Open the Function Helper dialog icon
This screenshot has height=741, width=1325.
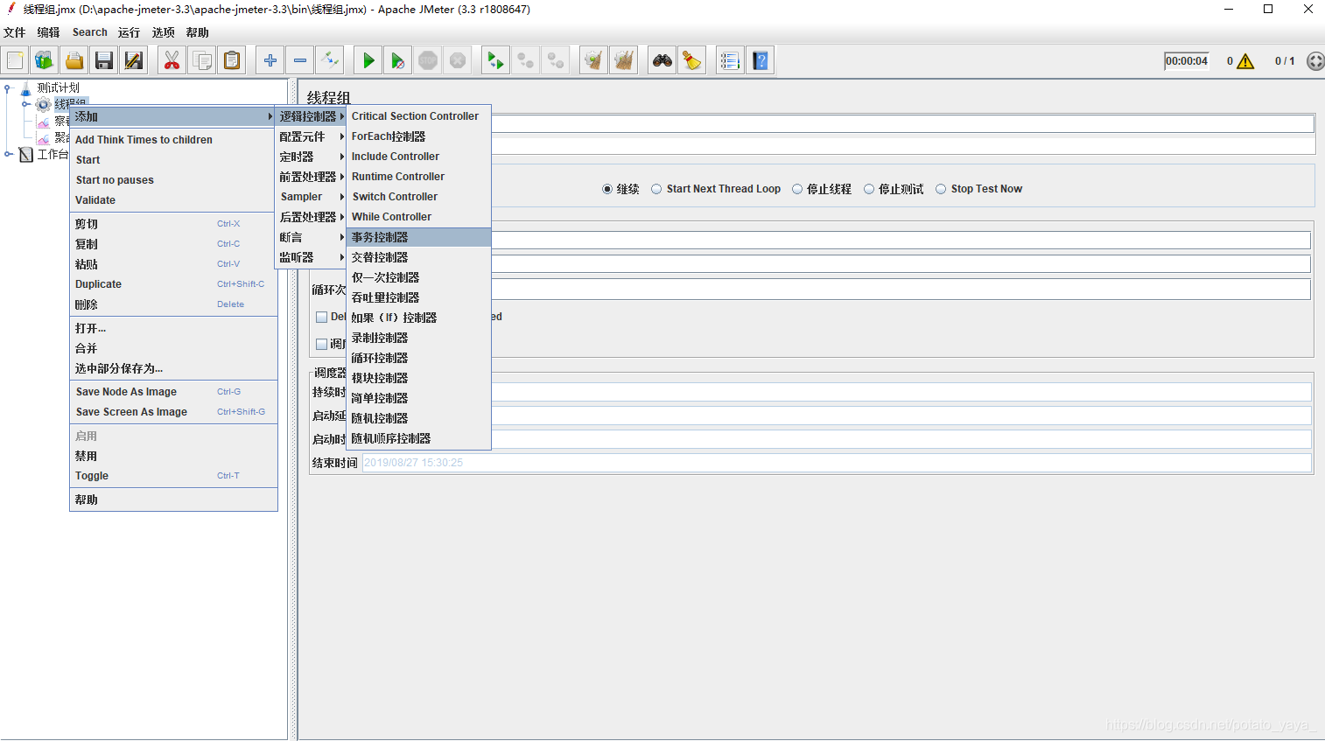[730, 60]
